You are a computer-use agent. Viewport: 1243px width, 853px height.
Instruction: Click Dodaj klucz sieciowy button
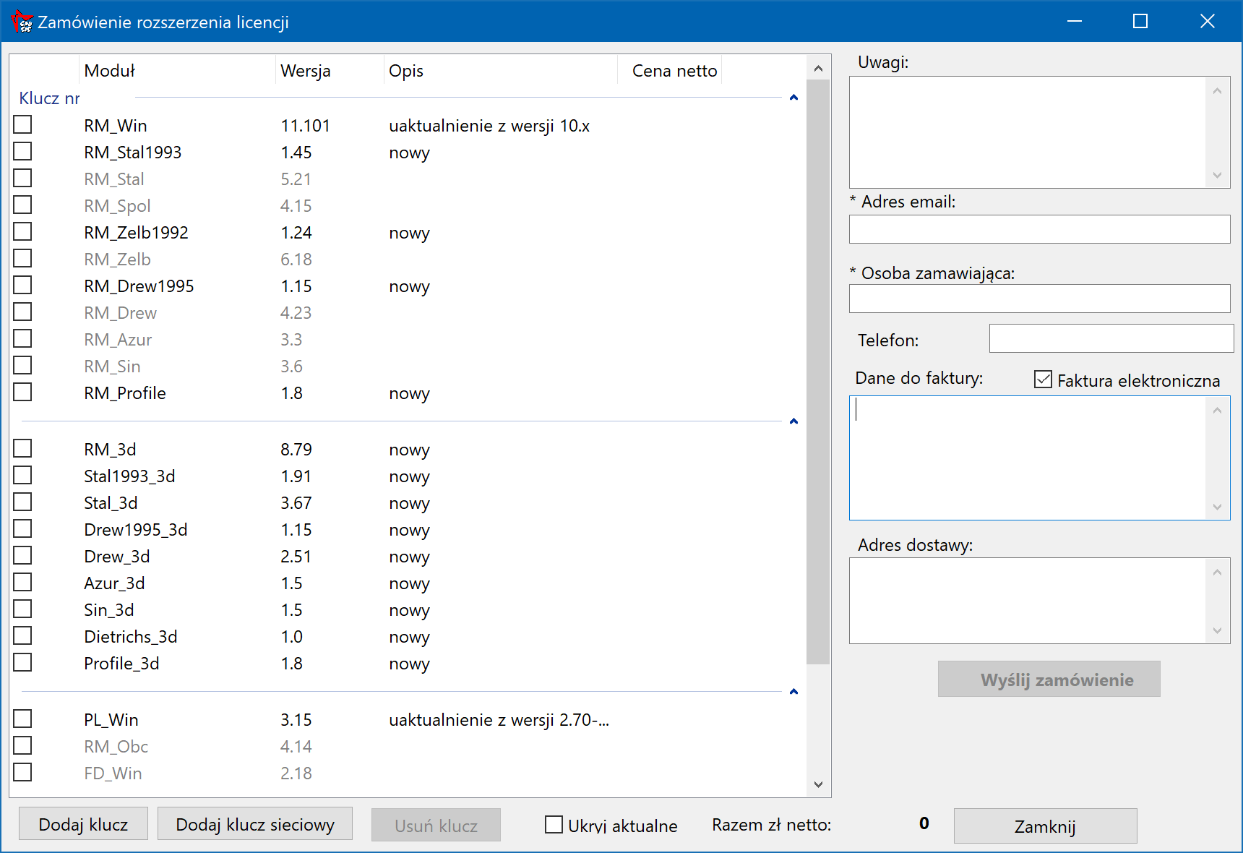point(255,824)
